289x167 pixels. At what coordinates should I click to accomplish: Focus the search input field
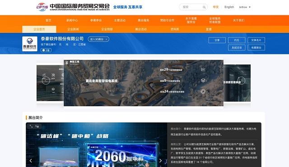point(191,7)
